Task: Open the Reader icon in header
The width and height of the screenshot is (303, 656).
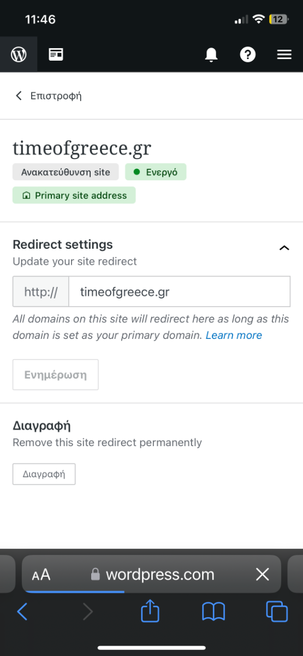Action: tap(56, 54)
